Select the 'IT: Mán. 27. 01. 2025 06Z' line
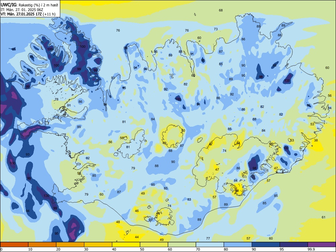336x252 pixels. click(x=22, y=9)
